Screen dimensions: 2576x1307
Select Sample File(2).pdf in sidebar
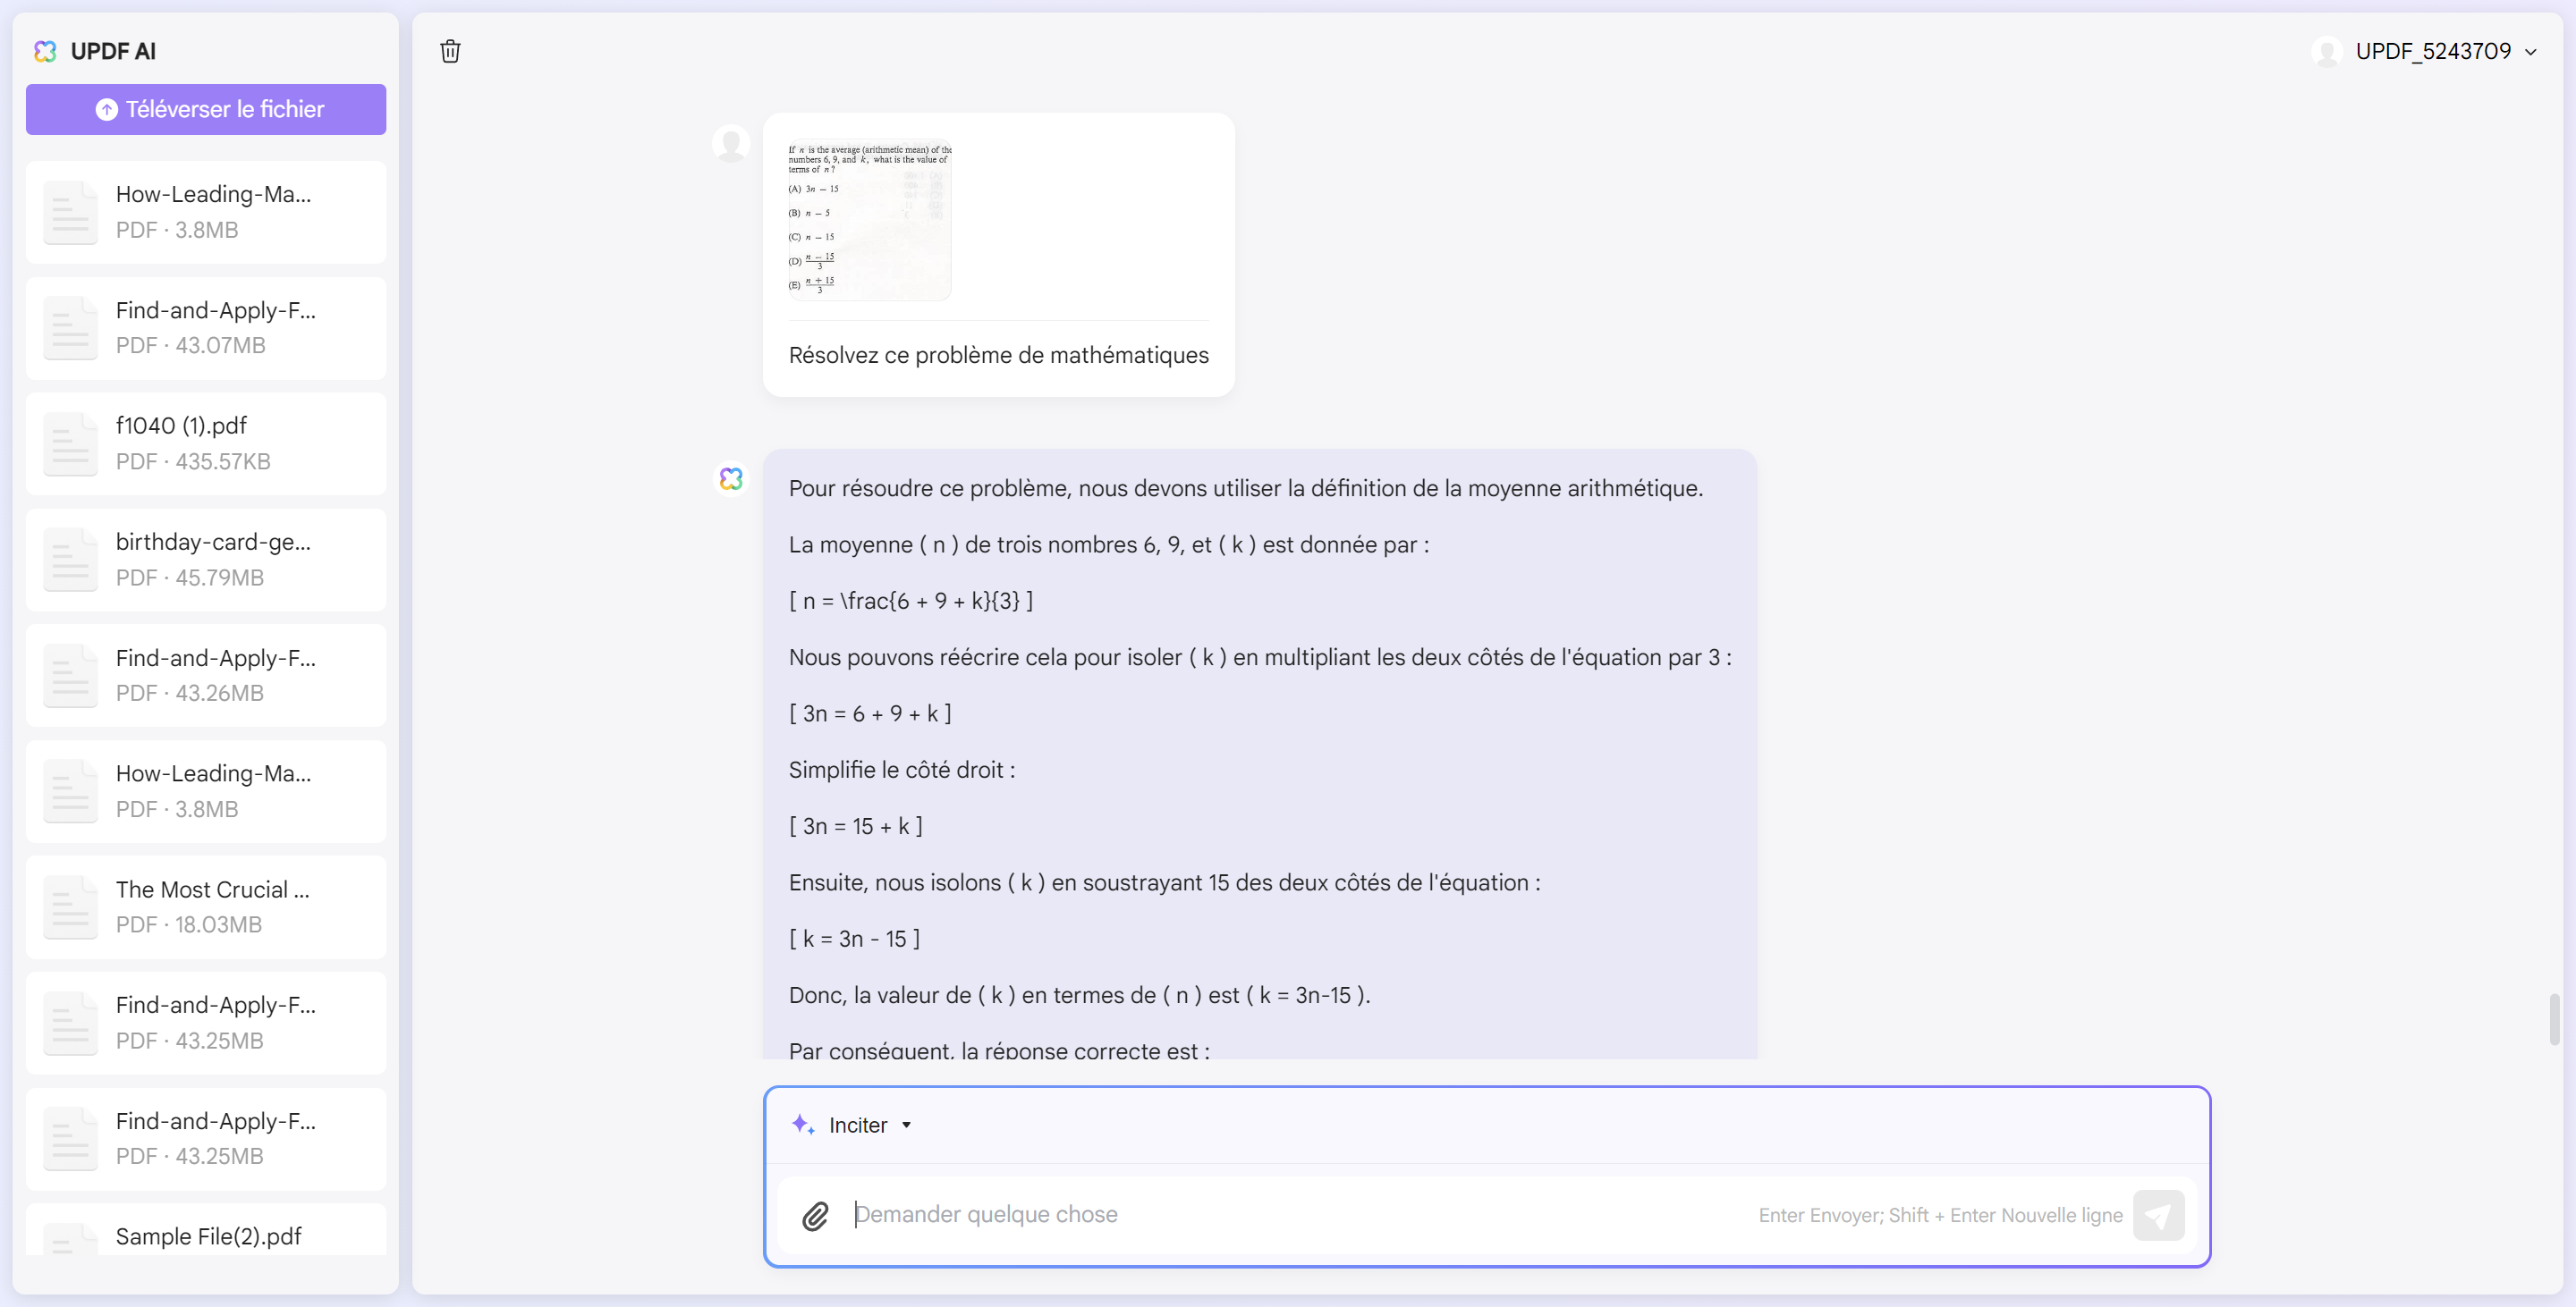(x=206, y=1230)
